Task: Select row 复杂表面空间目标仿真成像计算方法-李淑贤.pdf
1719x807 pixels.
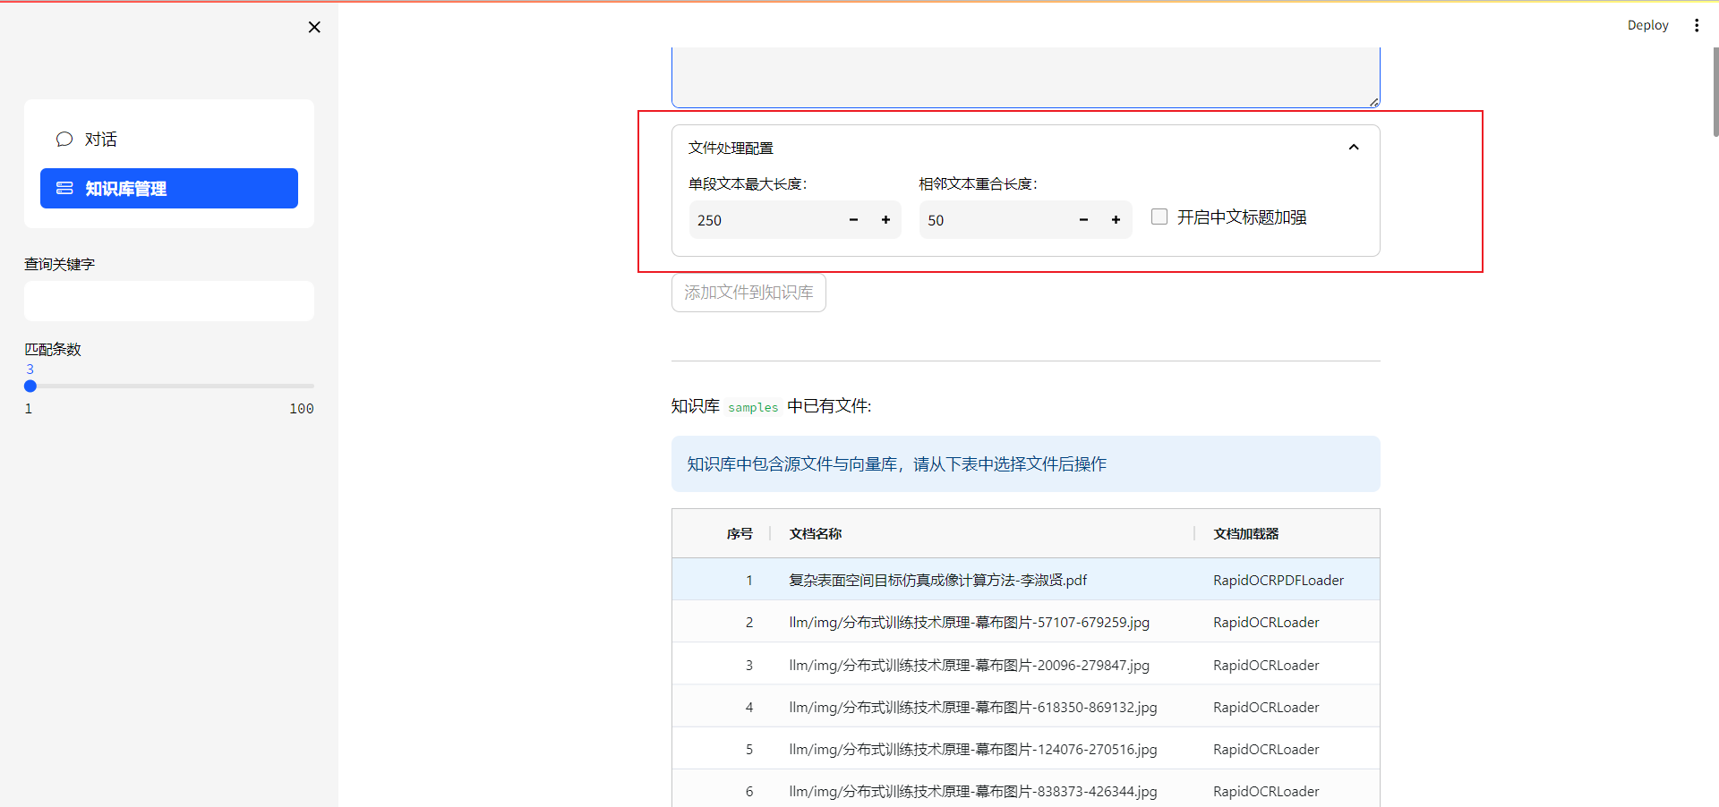Action: (1026, 580)
